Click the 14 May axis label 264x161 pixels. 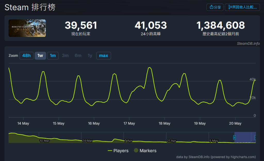(23, 123)
